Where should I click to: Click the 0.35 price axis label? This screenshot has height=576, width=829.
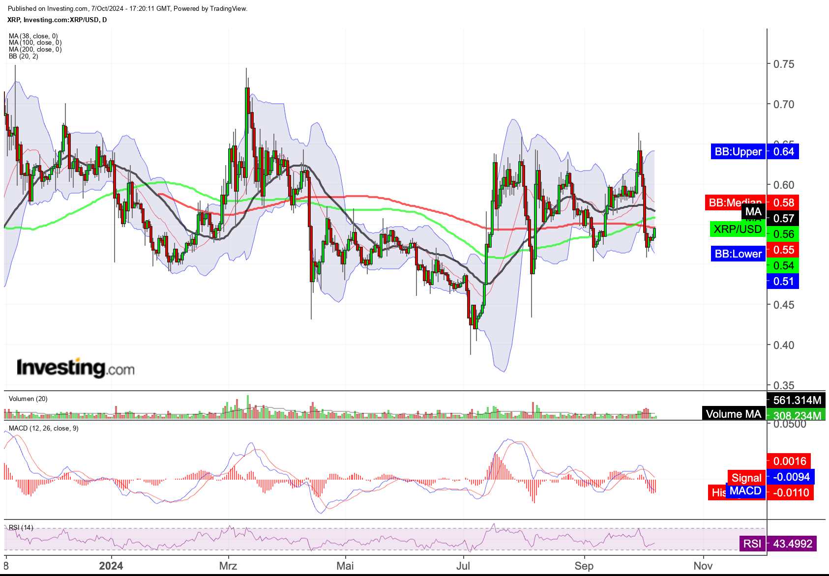coord(784,385)
